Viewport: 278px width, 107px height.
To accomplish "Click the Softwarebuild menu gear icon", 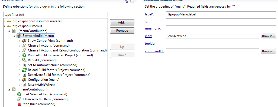I will tap(19, 36).
